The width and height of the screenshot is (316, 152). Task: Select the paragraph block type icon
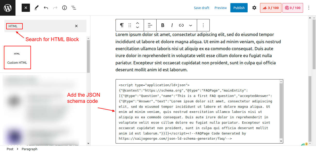(x=121, y=25)
